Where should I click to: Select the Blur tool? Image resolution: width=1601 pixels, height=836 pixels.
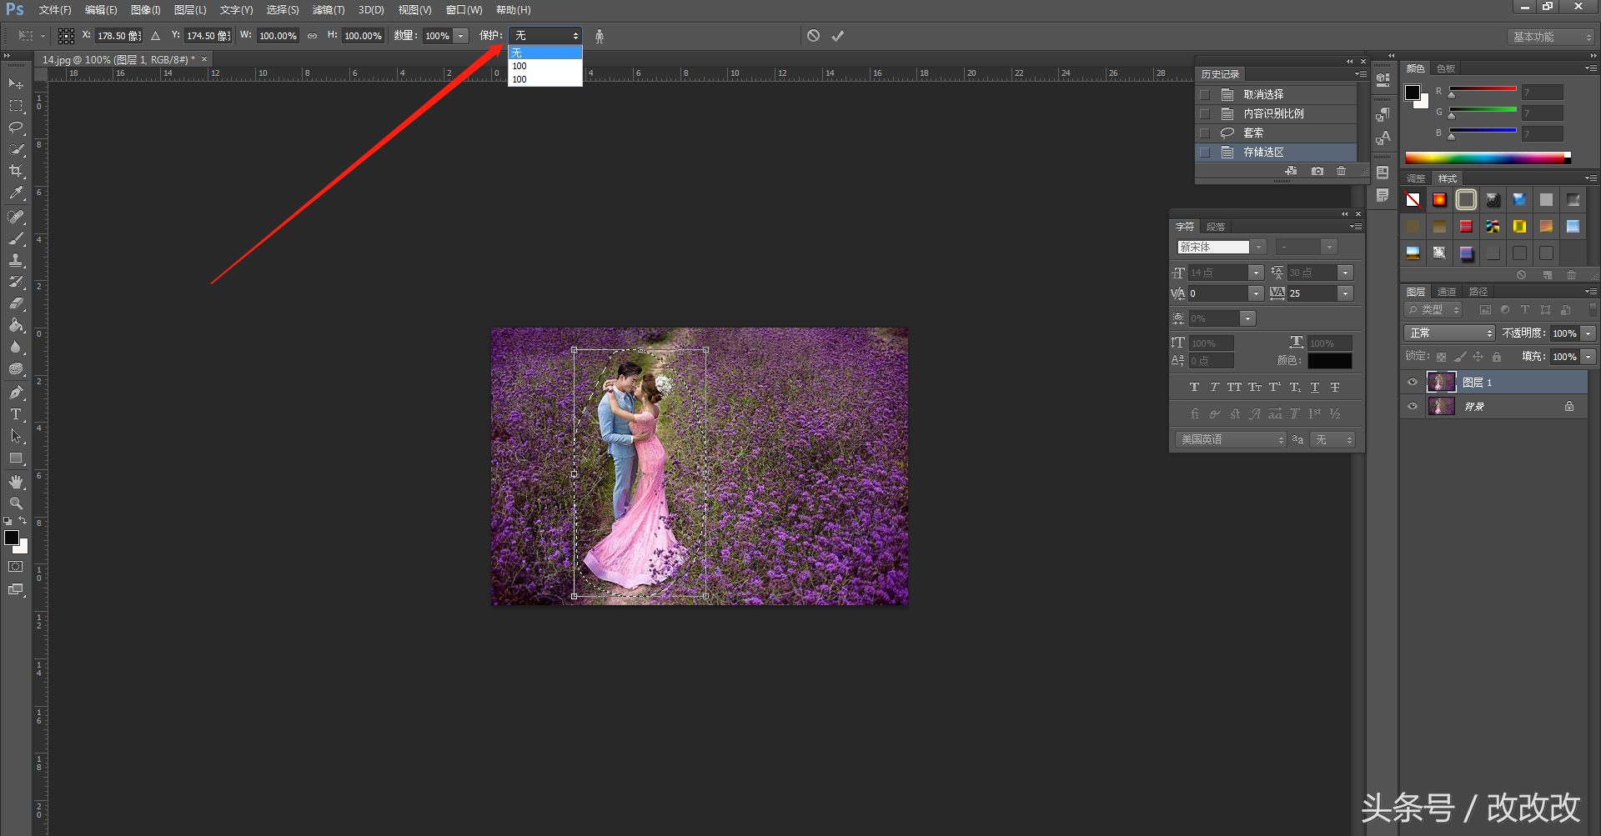[x=16, y=347]
